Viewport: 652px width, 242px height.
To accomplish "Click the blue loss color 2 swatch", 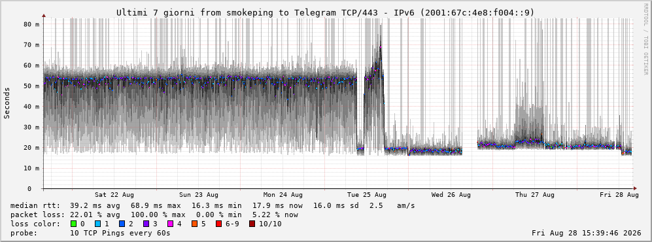I will [123, 224].
